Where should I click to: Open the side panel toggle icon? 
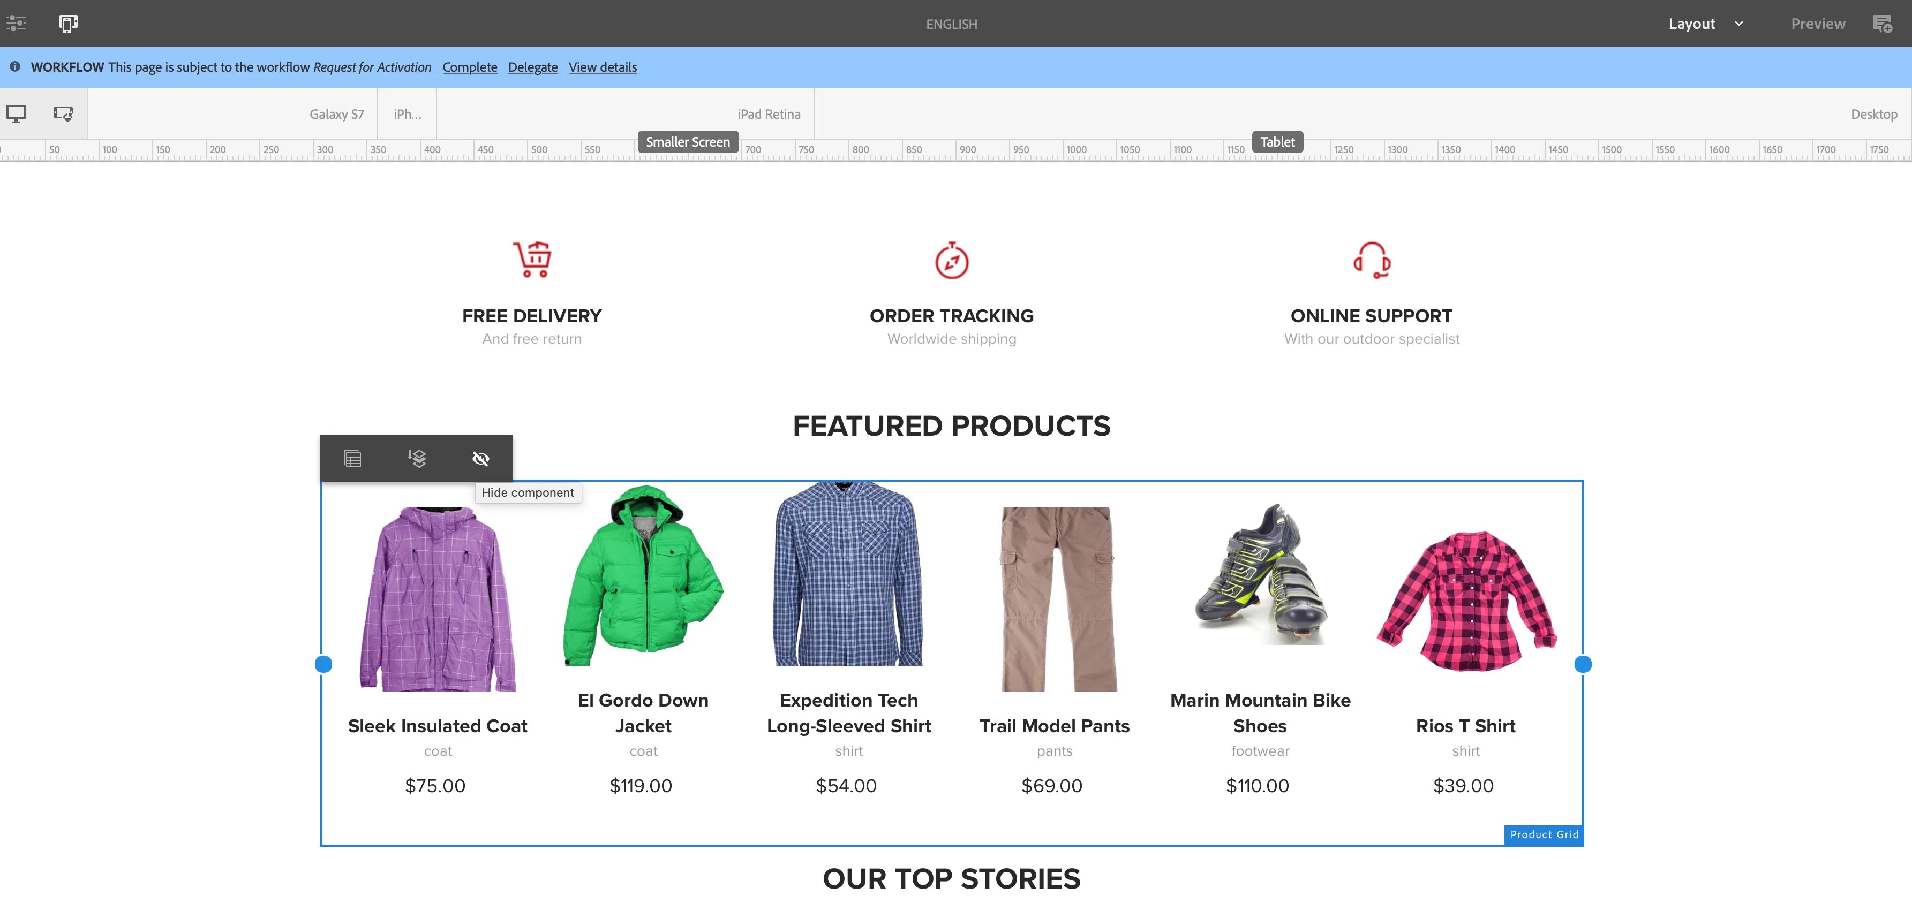(16, 23)
